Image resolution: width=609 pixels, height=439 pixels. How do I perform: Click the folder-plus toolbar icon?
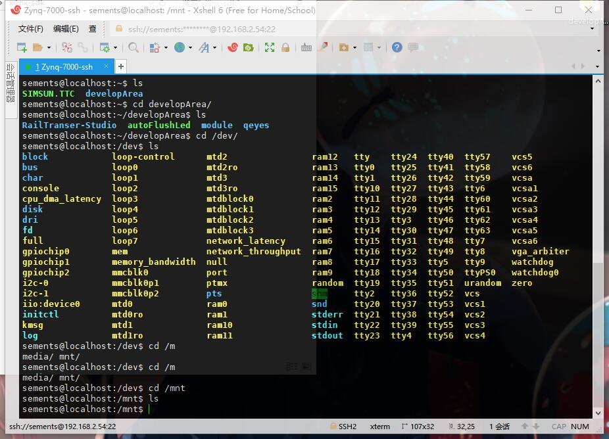344,47
